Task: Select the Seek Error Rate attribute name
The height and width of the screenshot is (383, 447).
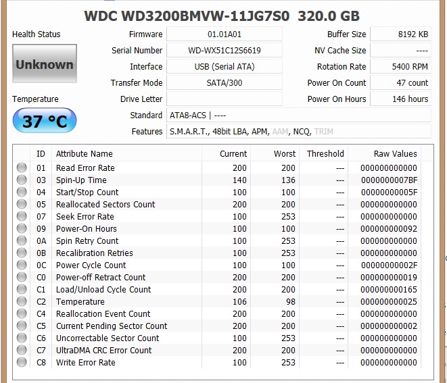Action: 85,217
